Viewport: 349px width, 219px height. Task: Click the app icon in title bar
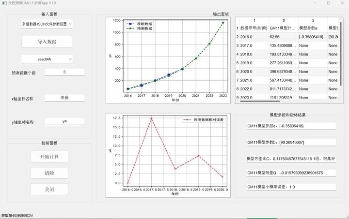[x=4, y=3]
